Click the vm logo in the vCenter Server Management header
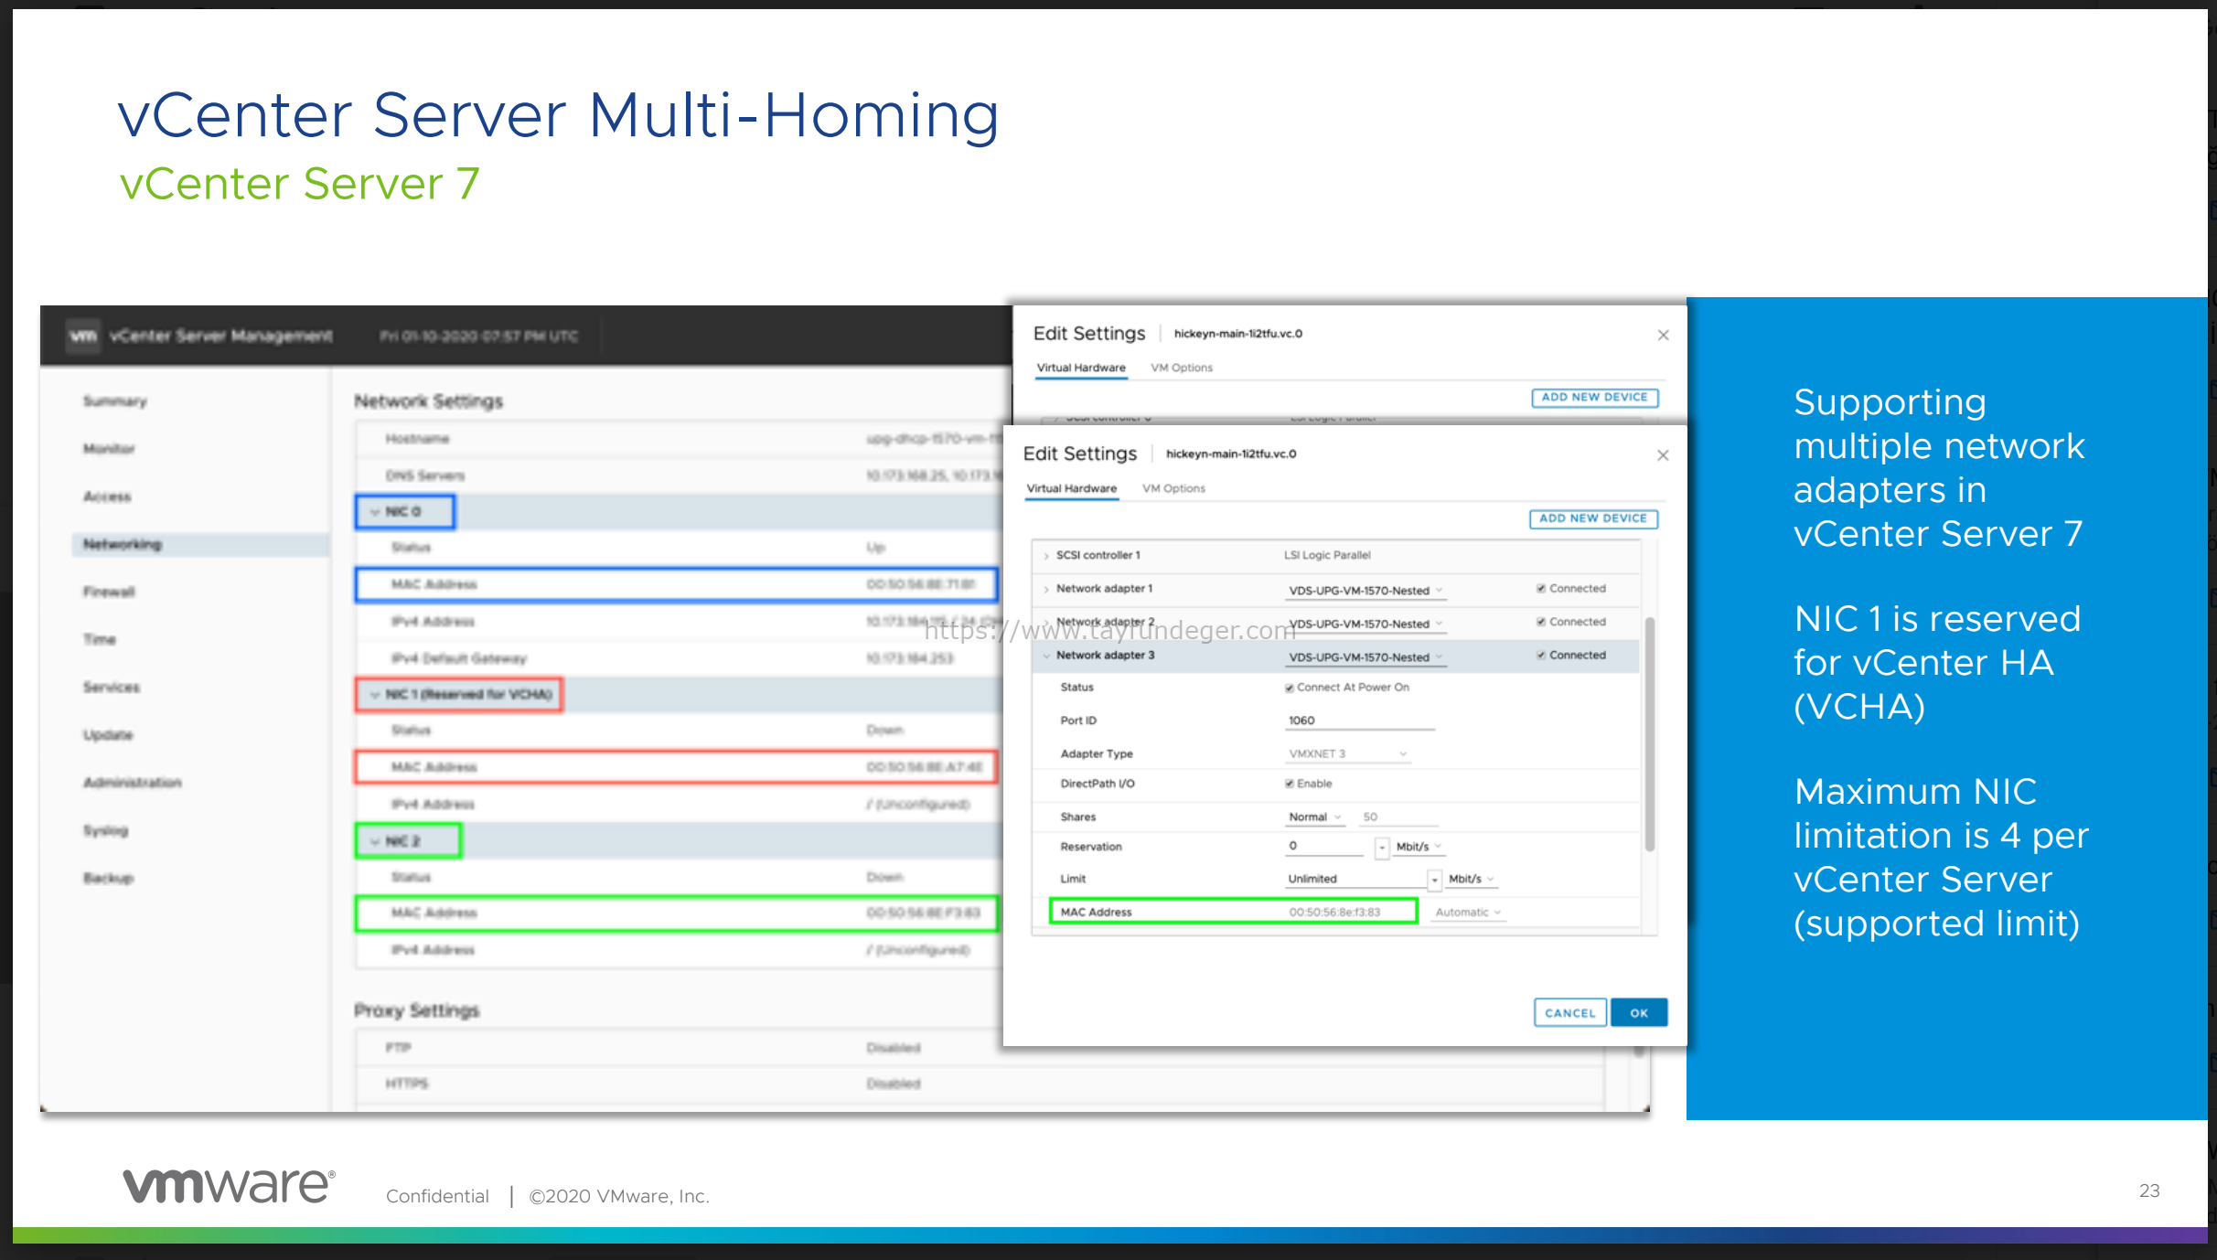 point(83,336)
